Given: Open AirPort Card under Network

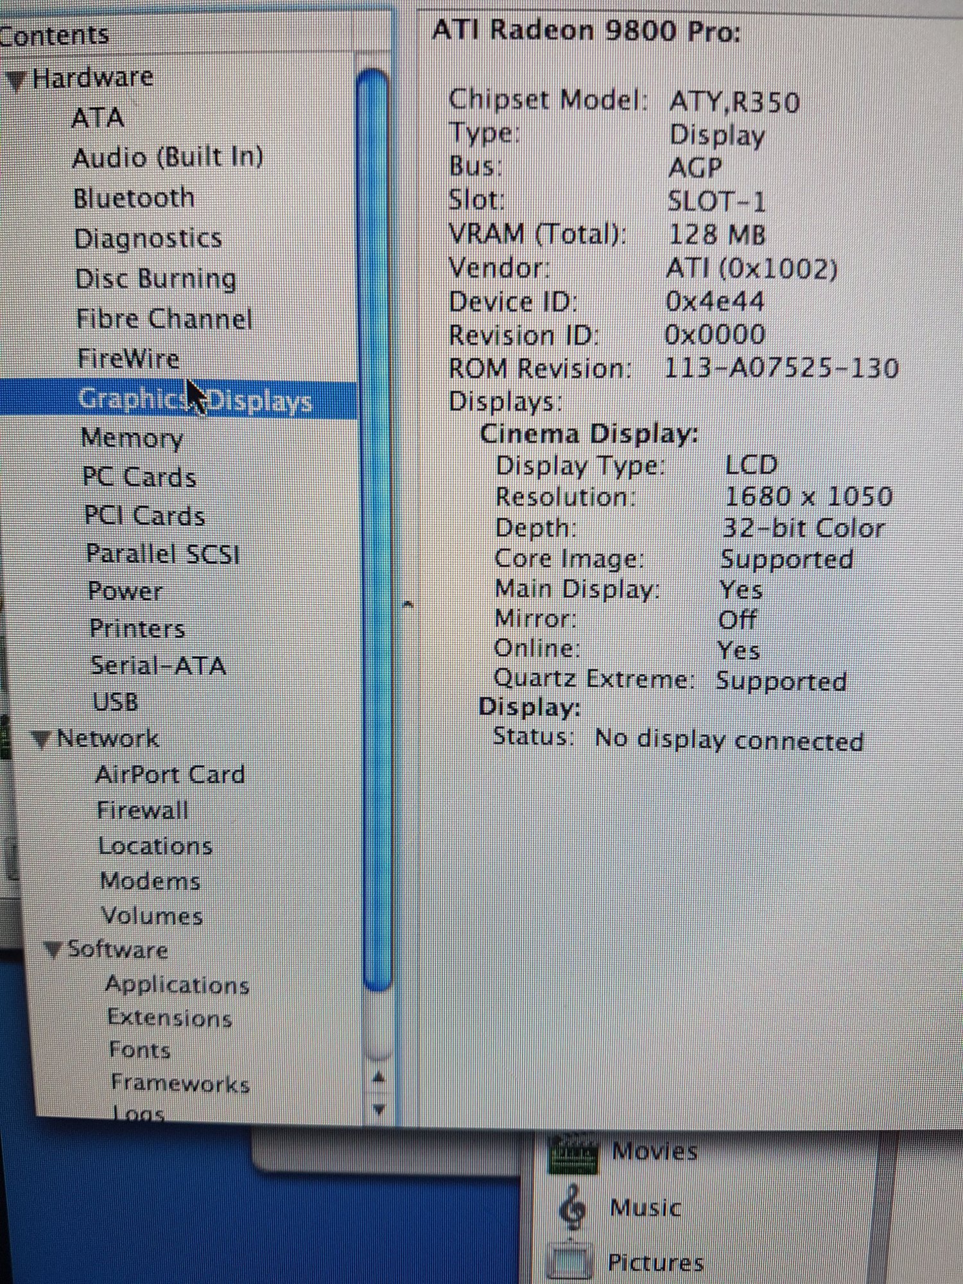Looking at the screenshot, I should click(170, 774).
